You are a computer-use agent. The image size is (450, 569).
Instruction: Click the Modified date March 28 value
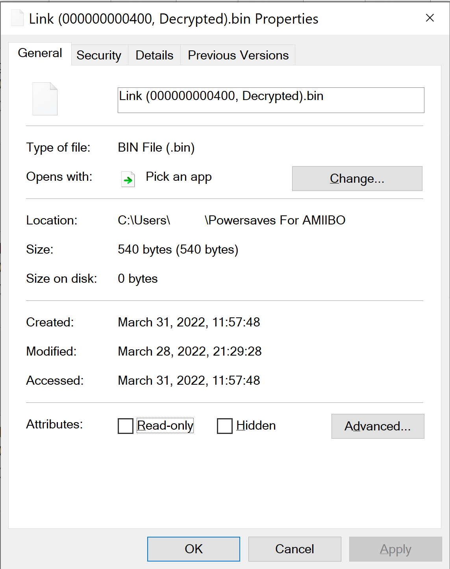click(190, 351)
